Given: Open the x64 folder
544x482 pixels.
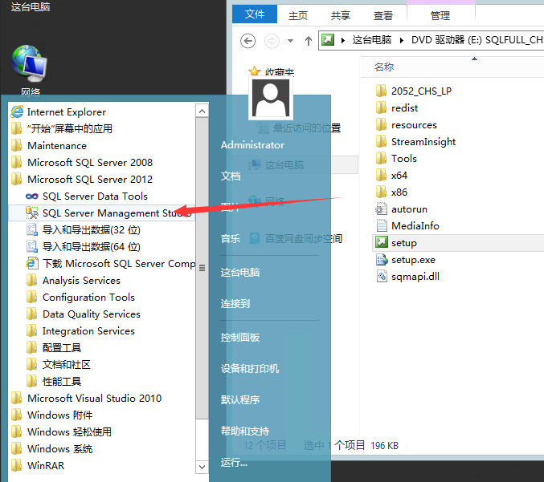Looking at the screenshot, I should click(x=391, y=175).
